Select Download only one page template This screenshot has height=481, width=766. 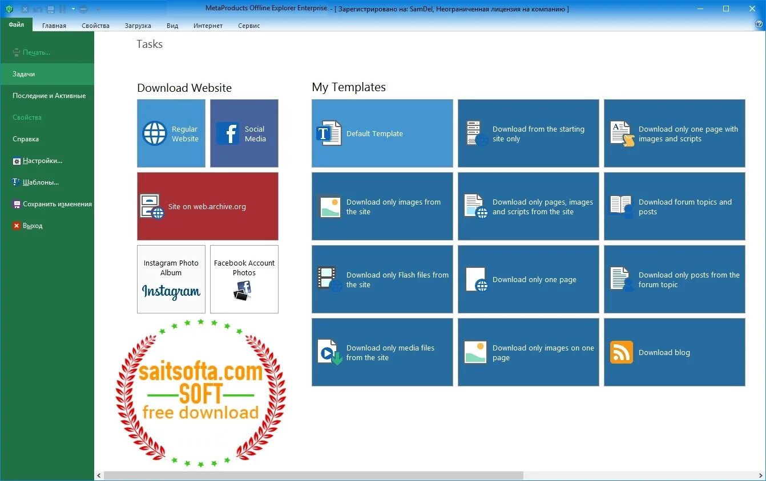529,279
